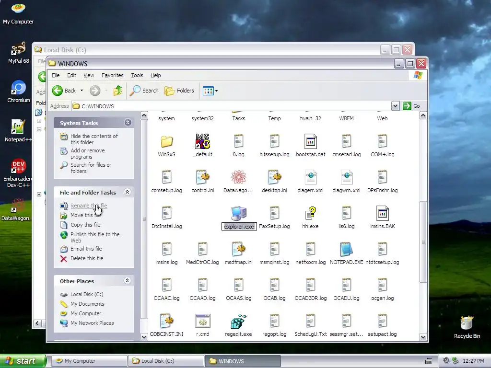This screenshot has height=368, width=491.
Task: Open the Help menu
Action: click(156, 75)
